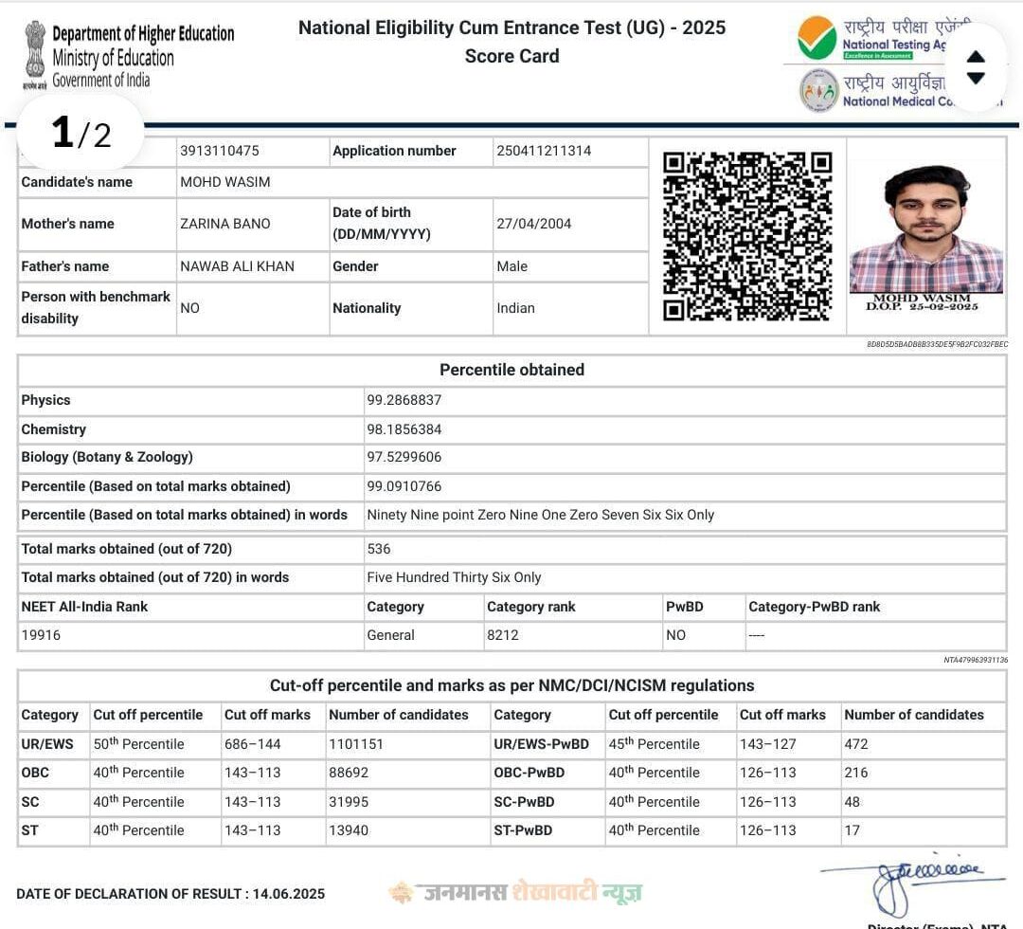Viewport: 1023px width, 929px height.
Task: Click the National Medical Commission logo
Action: click(x=818, y=91)
